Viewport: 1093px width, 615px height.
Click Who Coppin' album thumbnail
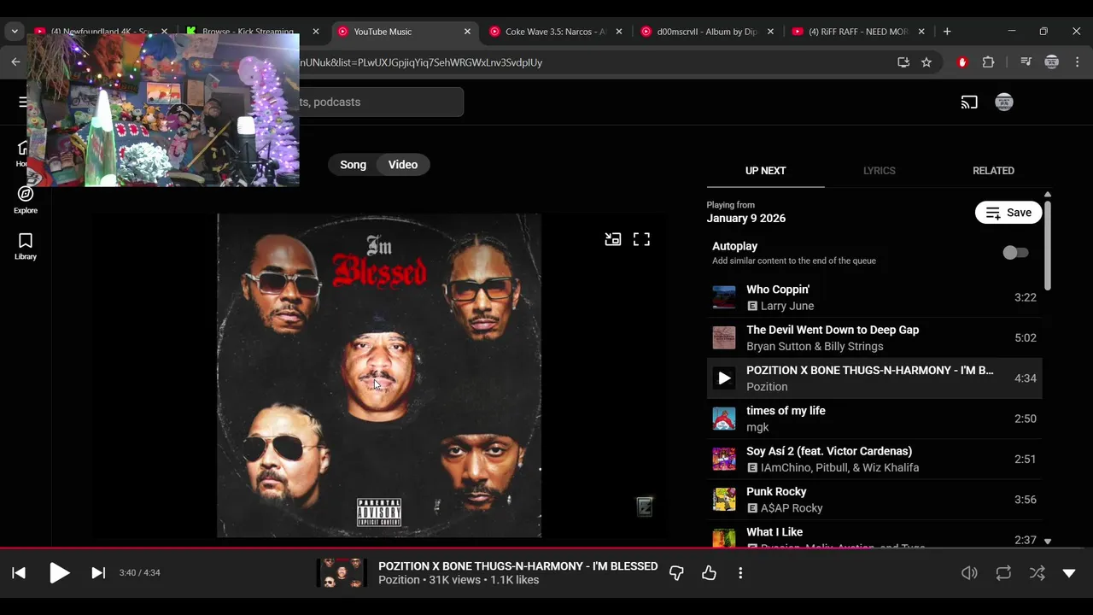[x=724, y=297]
